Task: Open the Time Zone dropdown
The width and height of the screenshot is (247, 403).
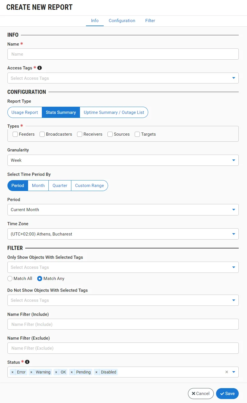Action: [123, 234]
